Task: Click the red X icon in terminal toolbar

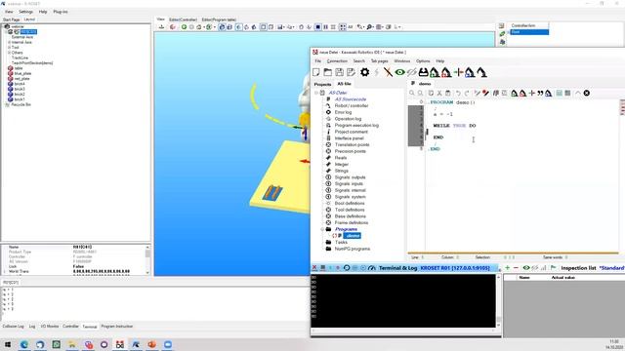Action: click(x=314, y=268)
